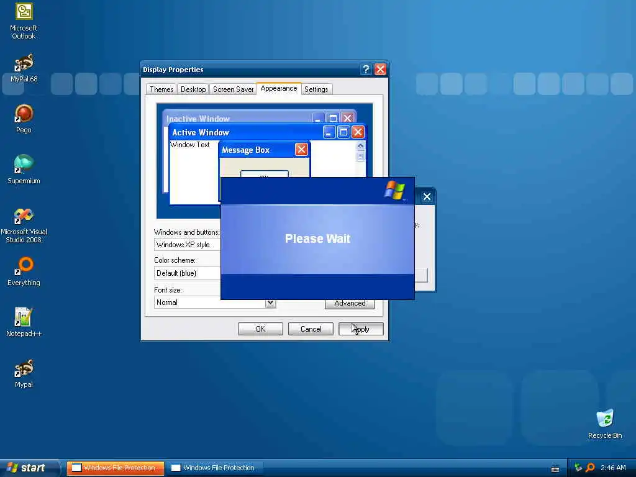
Task: Select the Appearance tab
Action: point(279,88)
